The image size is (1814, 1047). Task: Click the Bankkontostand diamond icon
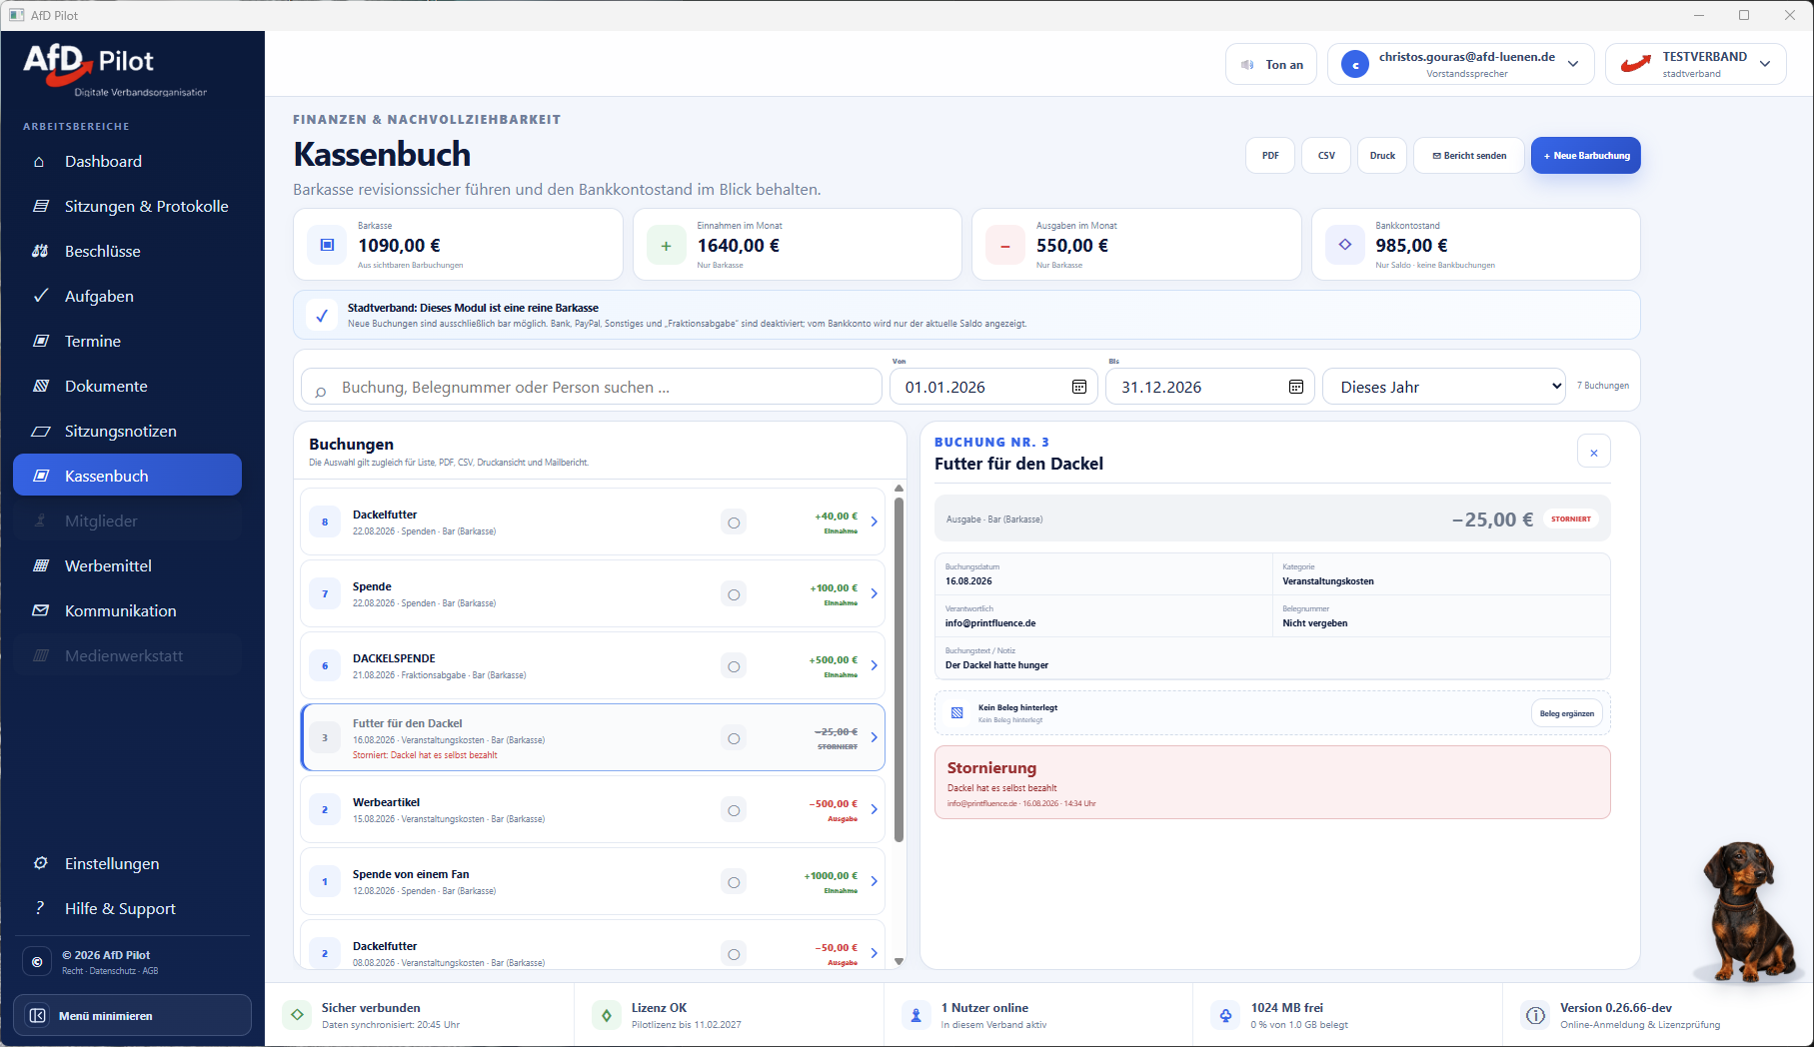[1345, 245]
